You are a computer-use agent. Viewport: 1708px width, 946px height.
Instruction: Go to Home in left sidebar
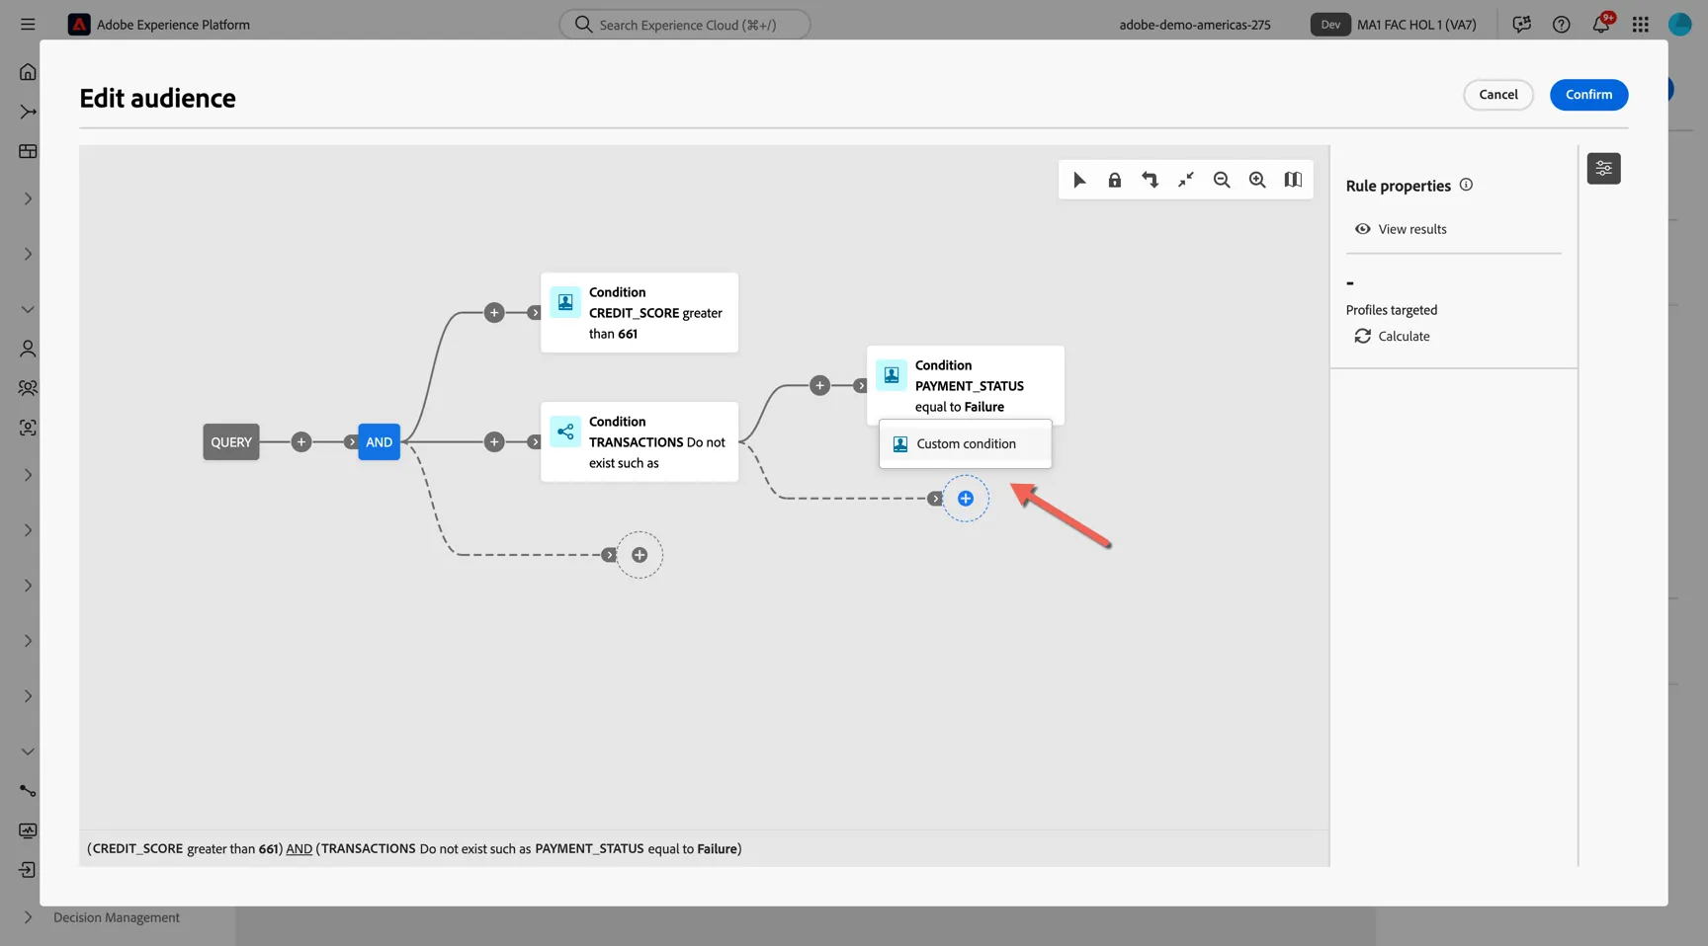tap(28, 72)
